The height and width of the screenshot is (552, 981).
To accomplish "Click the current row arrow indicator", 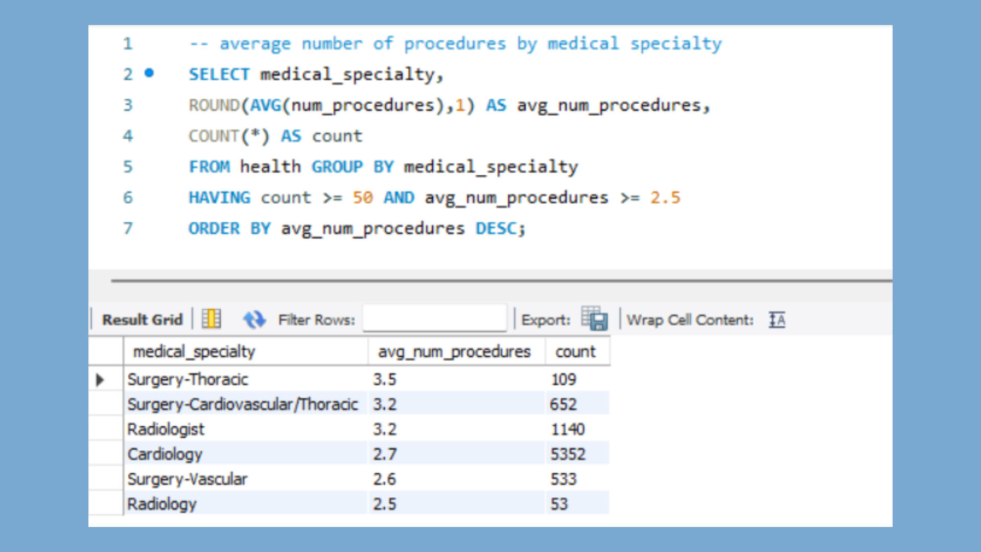I will [100, 379].
